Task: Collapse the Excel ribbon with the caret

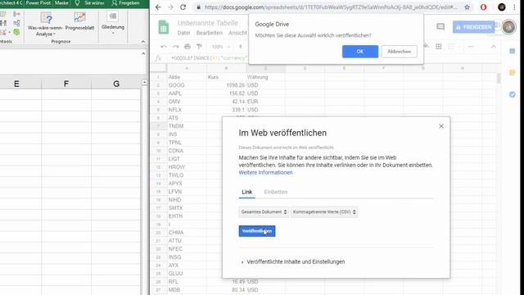Action: click(143, 42)
